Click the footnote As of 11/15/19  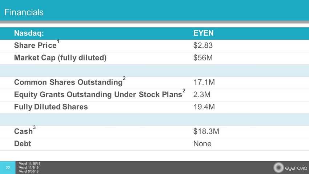30,164
